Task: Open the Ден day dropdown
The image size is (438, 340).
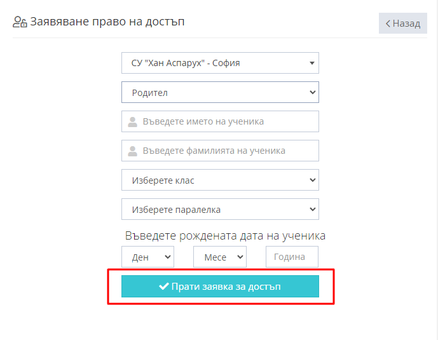Action: [x=147, y=257]
